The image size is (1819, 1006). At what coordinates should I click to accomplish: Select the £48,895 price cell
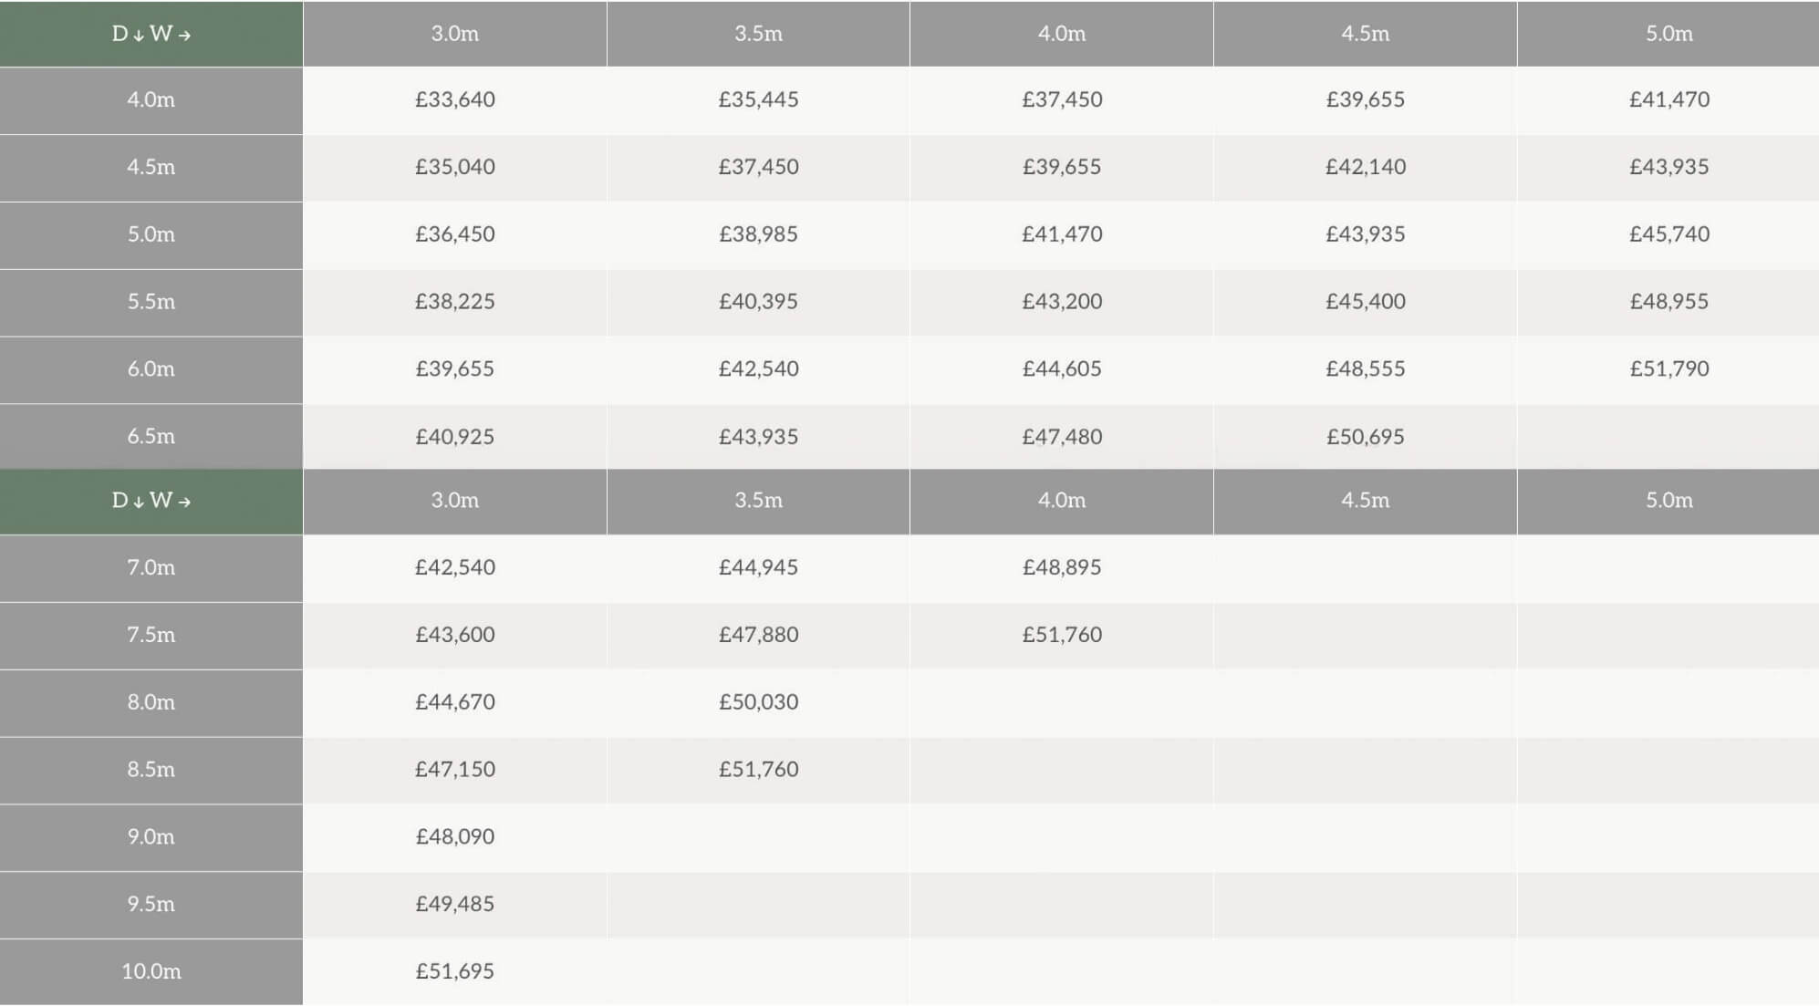pyautogui.click(x=1061, y=567)
